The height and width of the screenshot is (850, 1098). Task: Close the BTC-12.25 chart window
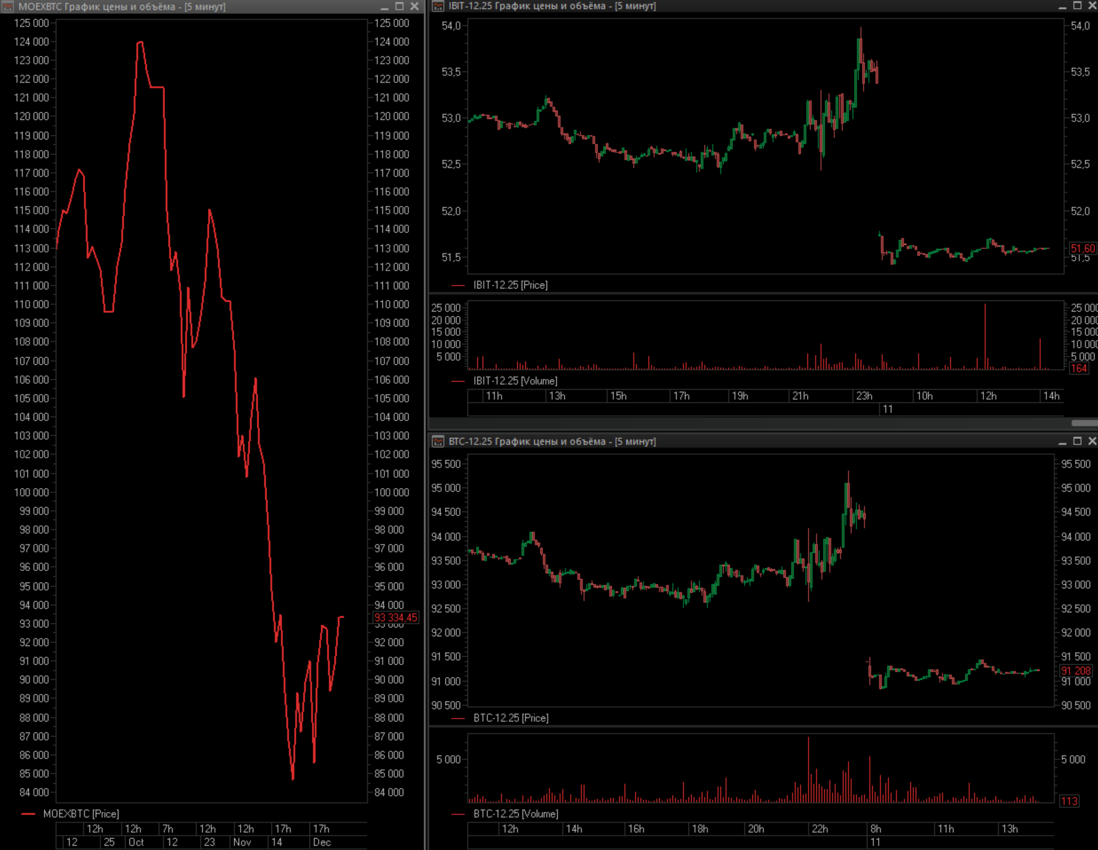pos(1091,441)
